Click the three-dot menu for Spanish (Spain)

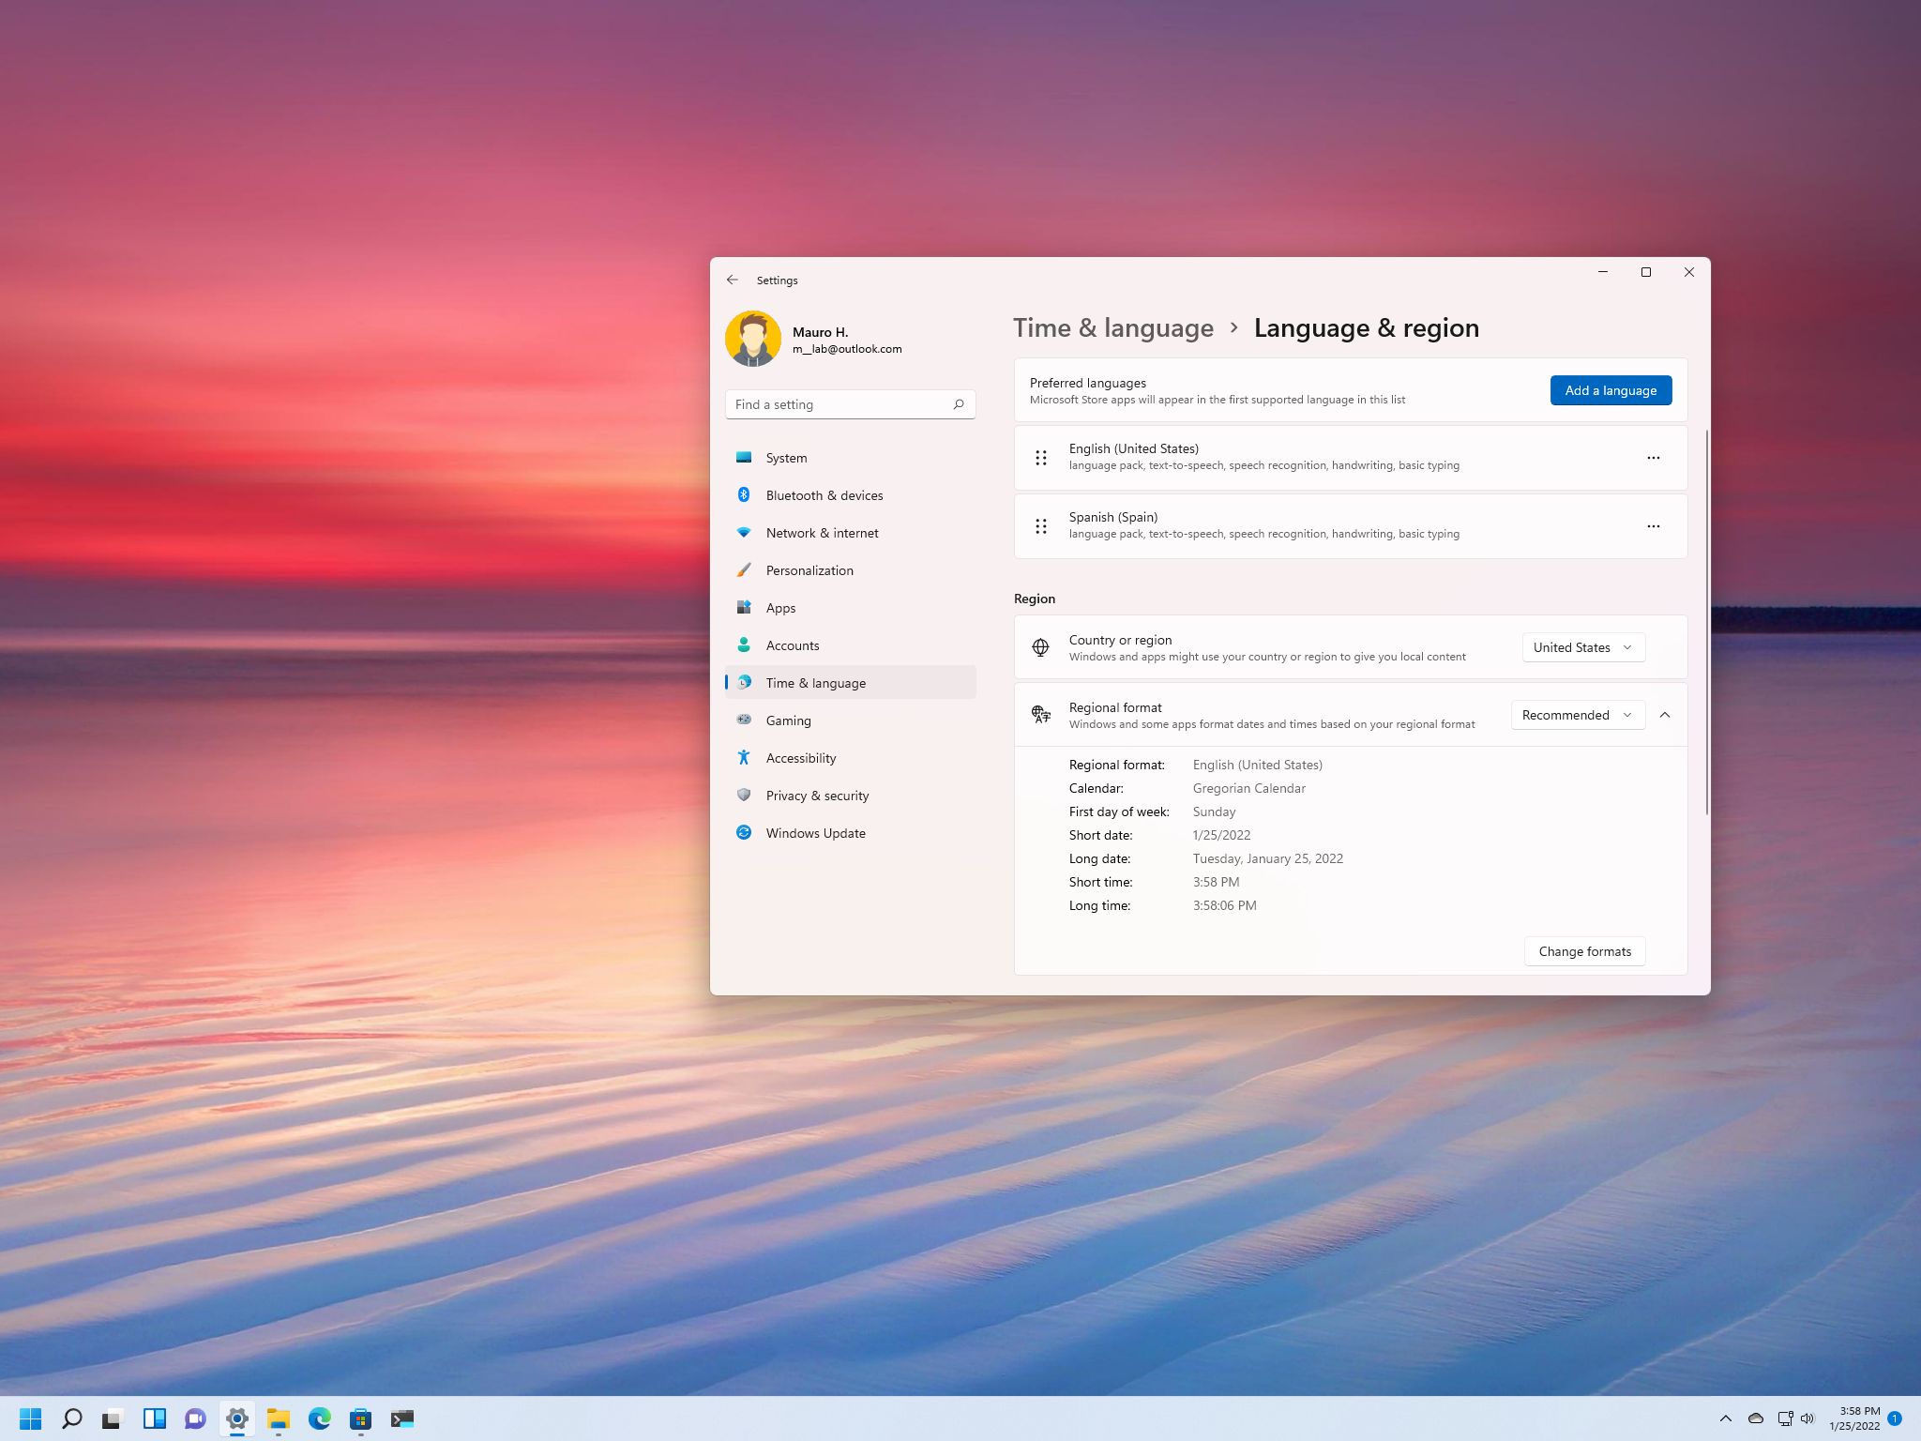(1654, 525)
